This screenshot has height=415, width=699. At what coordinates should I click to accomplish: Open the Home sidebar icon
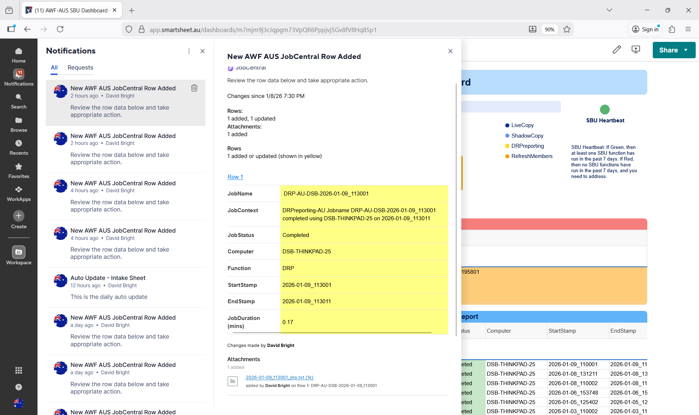(19, 55)
